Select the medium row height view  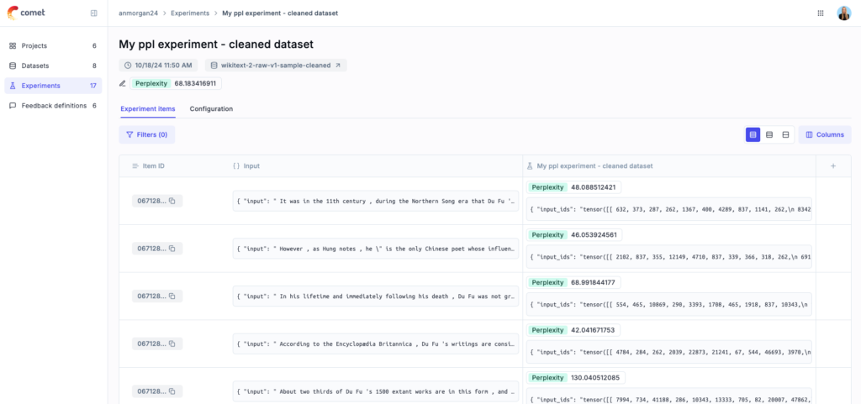(769, 134)
